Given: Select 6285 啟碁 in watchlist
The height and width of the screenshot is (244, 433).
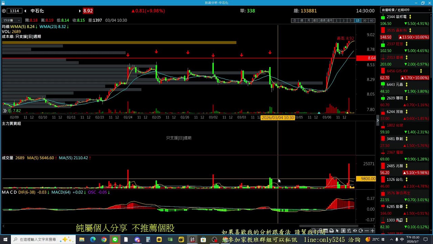Looking at the screenshot, I should (x=405, y=210).
